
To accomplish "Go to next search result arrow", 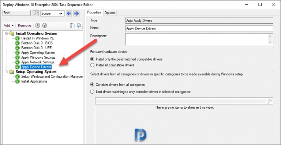I will [76, 13].
